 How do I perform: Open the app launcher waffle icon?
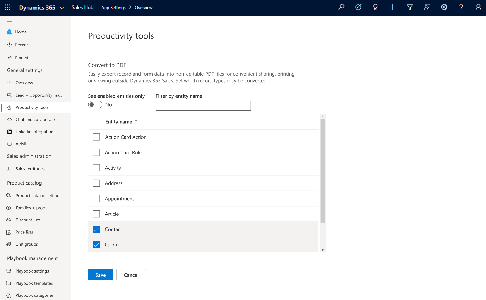8,7
